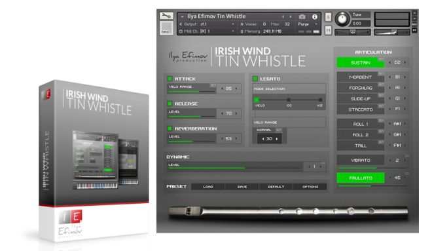Go to the next instrument arrow in header
Image resolution: width=432 pixels, height=251 pixels.
point(291,17)
